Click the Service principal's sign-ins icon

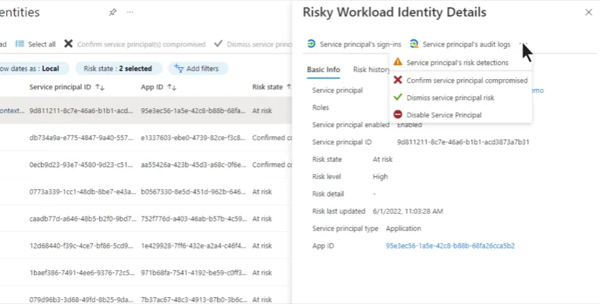tap(311, 44)
